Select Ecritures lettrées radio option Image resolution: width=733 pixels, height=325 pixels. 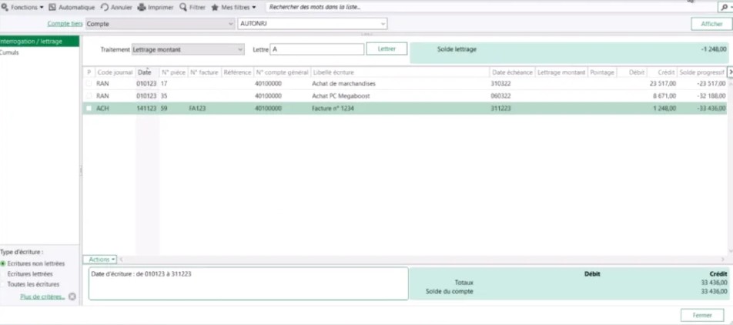(3, 274)
